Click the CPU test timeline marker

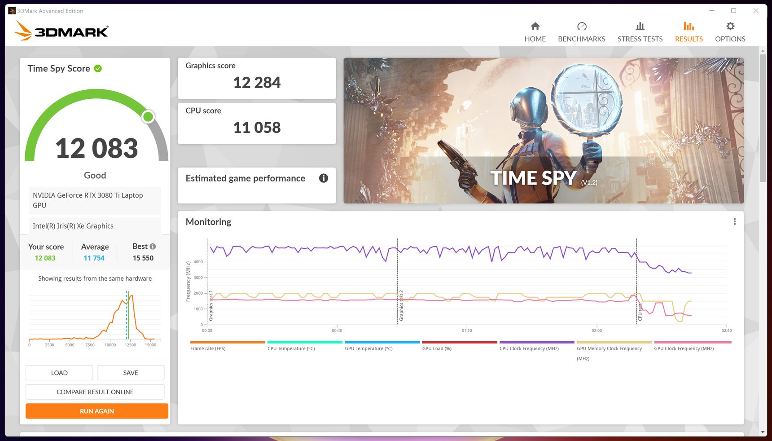coord(640,312)
